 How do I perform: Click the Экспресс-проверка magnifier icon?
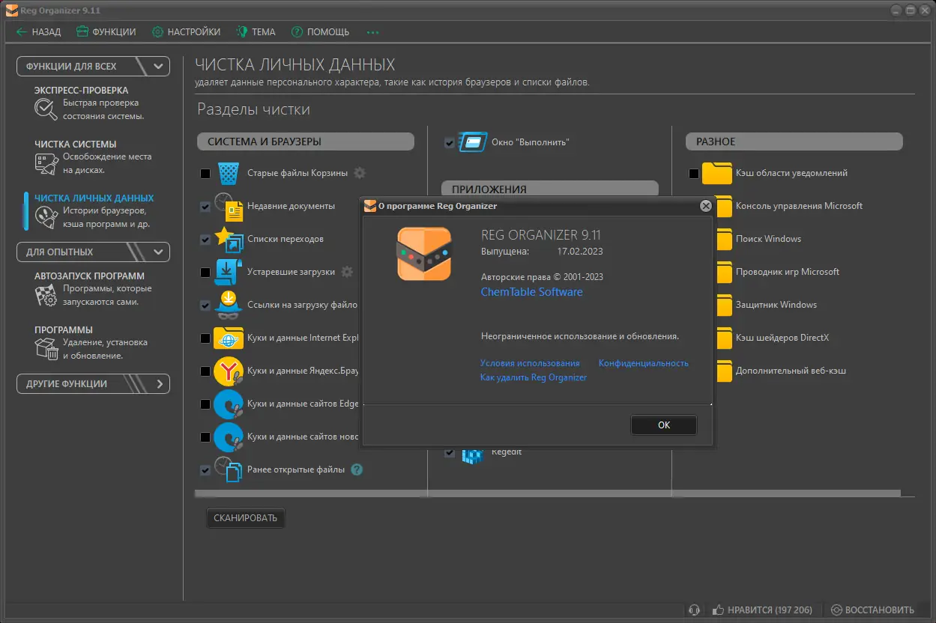(x=46, y=109)
